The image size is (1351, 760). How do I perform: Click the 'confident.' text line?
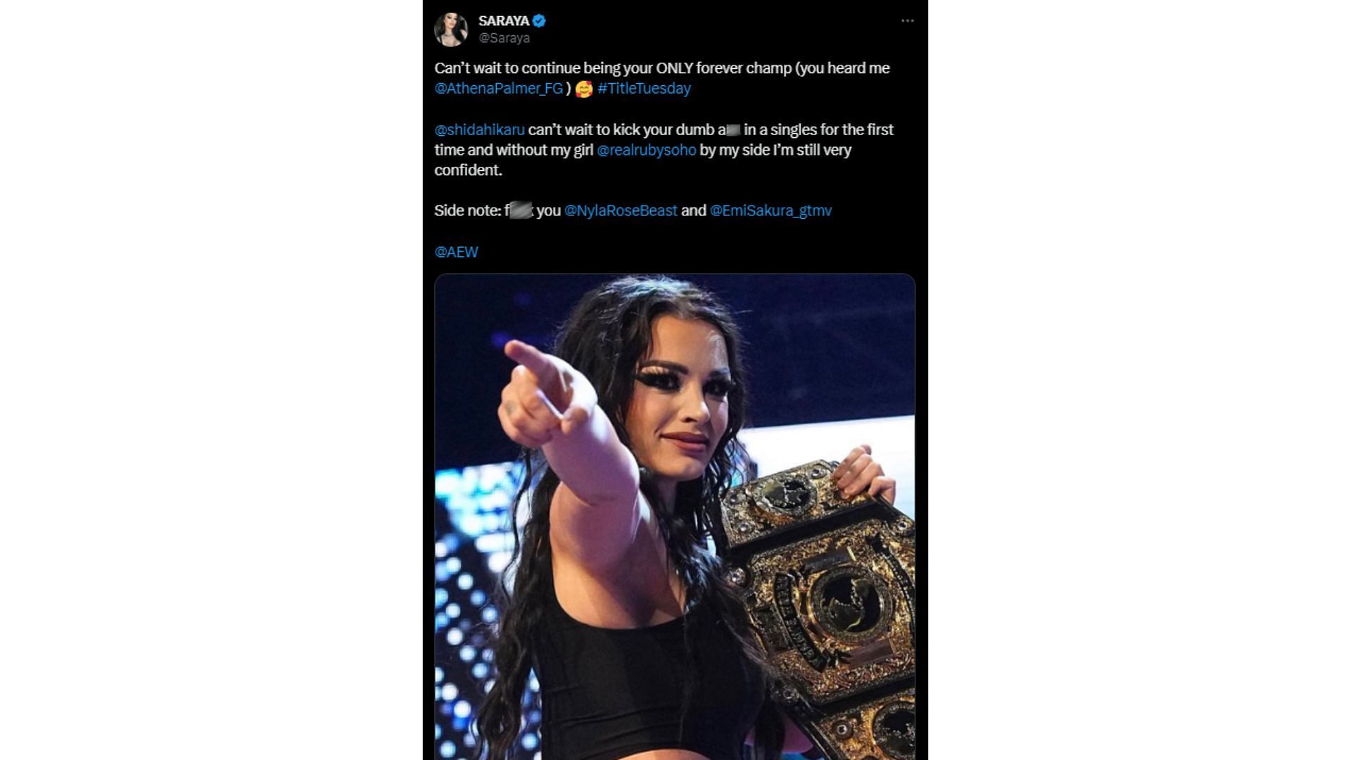coord(468,170)
